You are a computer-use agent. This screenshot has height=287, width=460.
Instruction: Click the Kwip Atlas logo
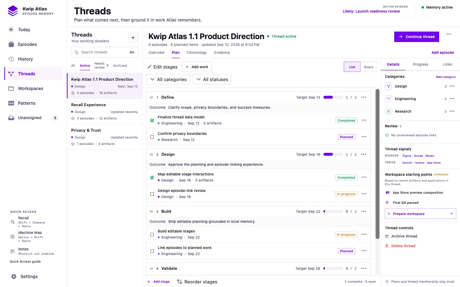pos(13,11)
